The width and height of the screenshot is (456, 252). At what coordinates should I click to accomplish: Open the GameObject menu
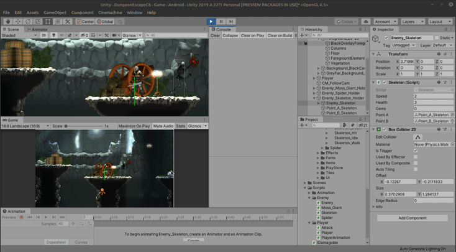55,12
